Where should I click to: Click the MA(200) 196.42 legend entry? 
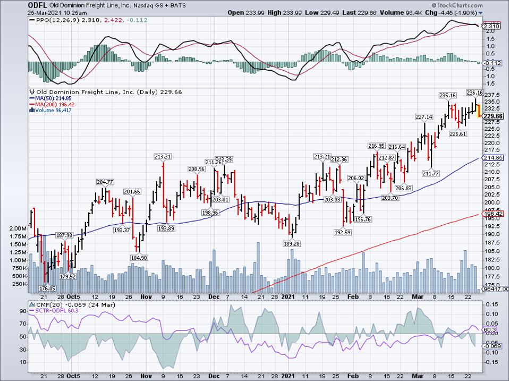[55, 105]
